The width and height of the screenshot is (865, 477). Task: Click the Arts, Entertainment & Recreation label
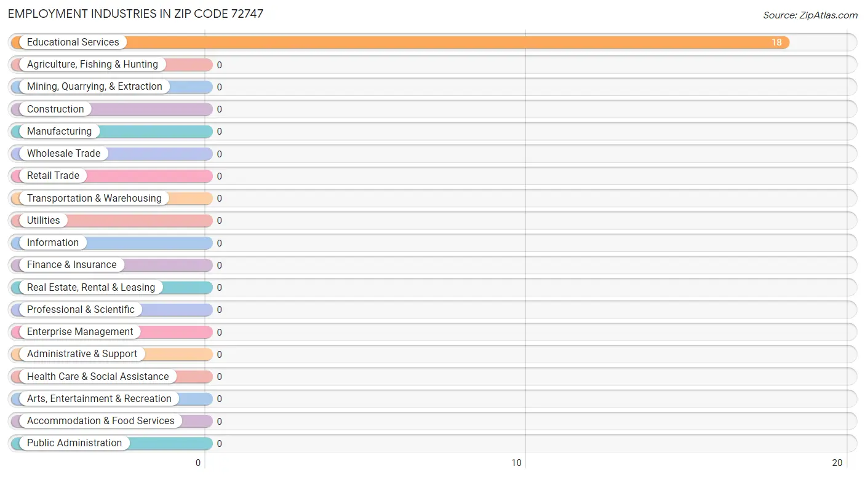click(99, 399)
